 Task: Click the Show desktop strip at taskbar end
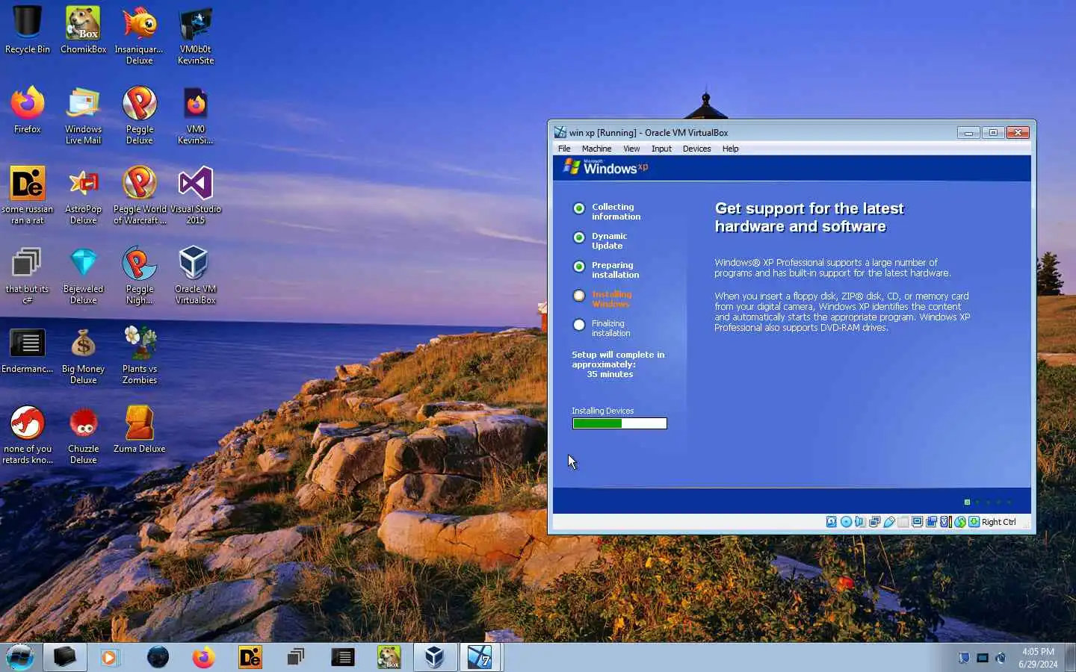(x=1071, y=657)
